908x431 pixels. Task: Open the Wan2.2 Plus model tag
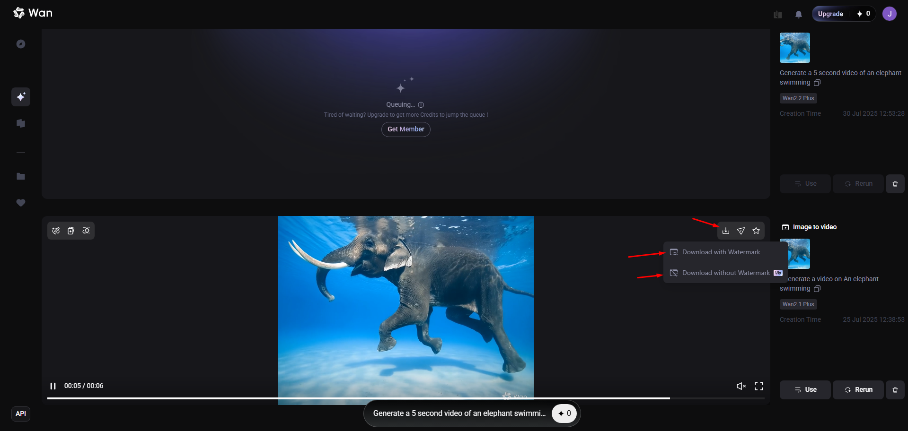click(798, 98)
